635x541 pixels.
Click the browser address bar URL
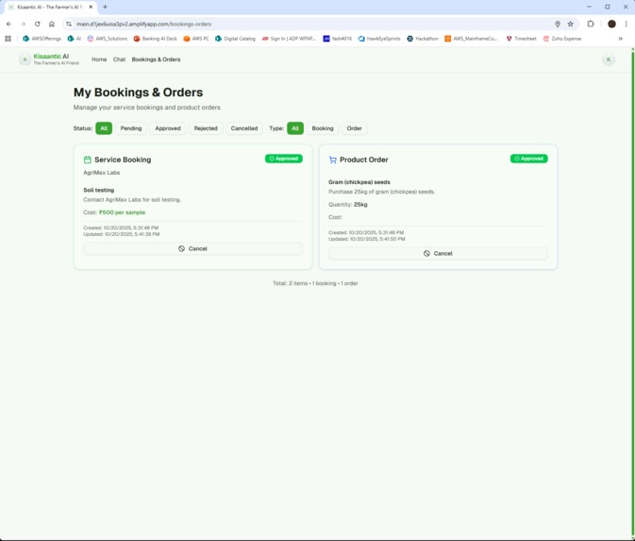click(x=143, y=24)
